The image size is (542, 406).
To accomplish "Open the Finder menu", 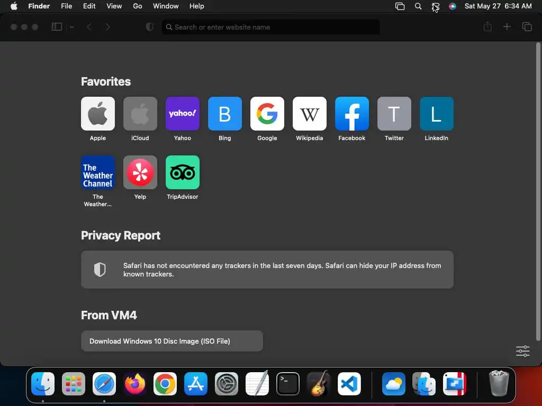I will coord(39,6).
